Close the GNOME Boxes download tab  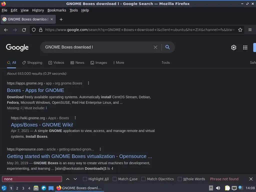coord(51,19)
